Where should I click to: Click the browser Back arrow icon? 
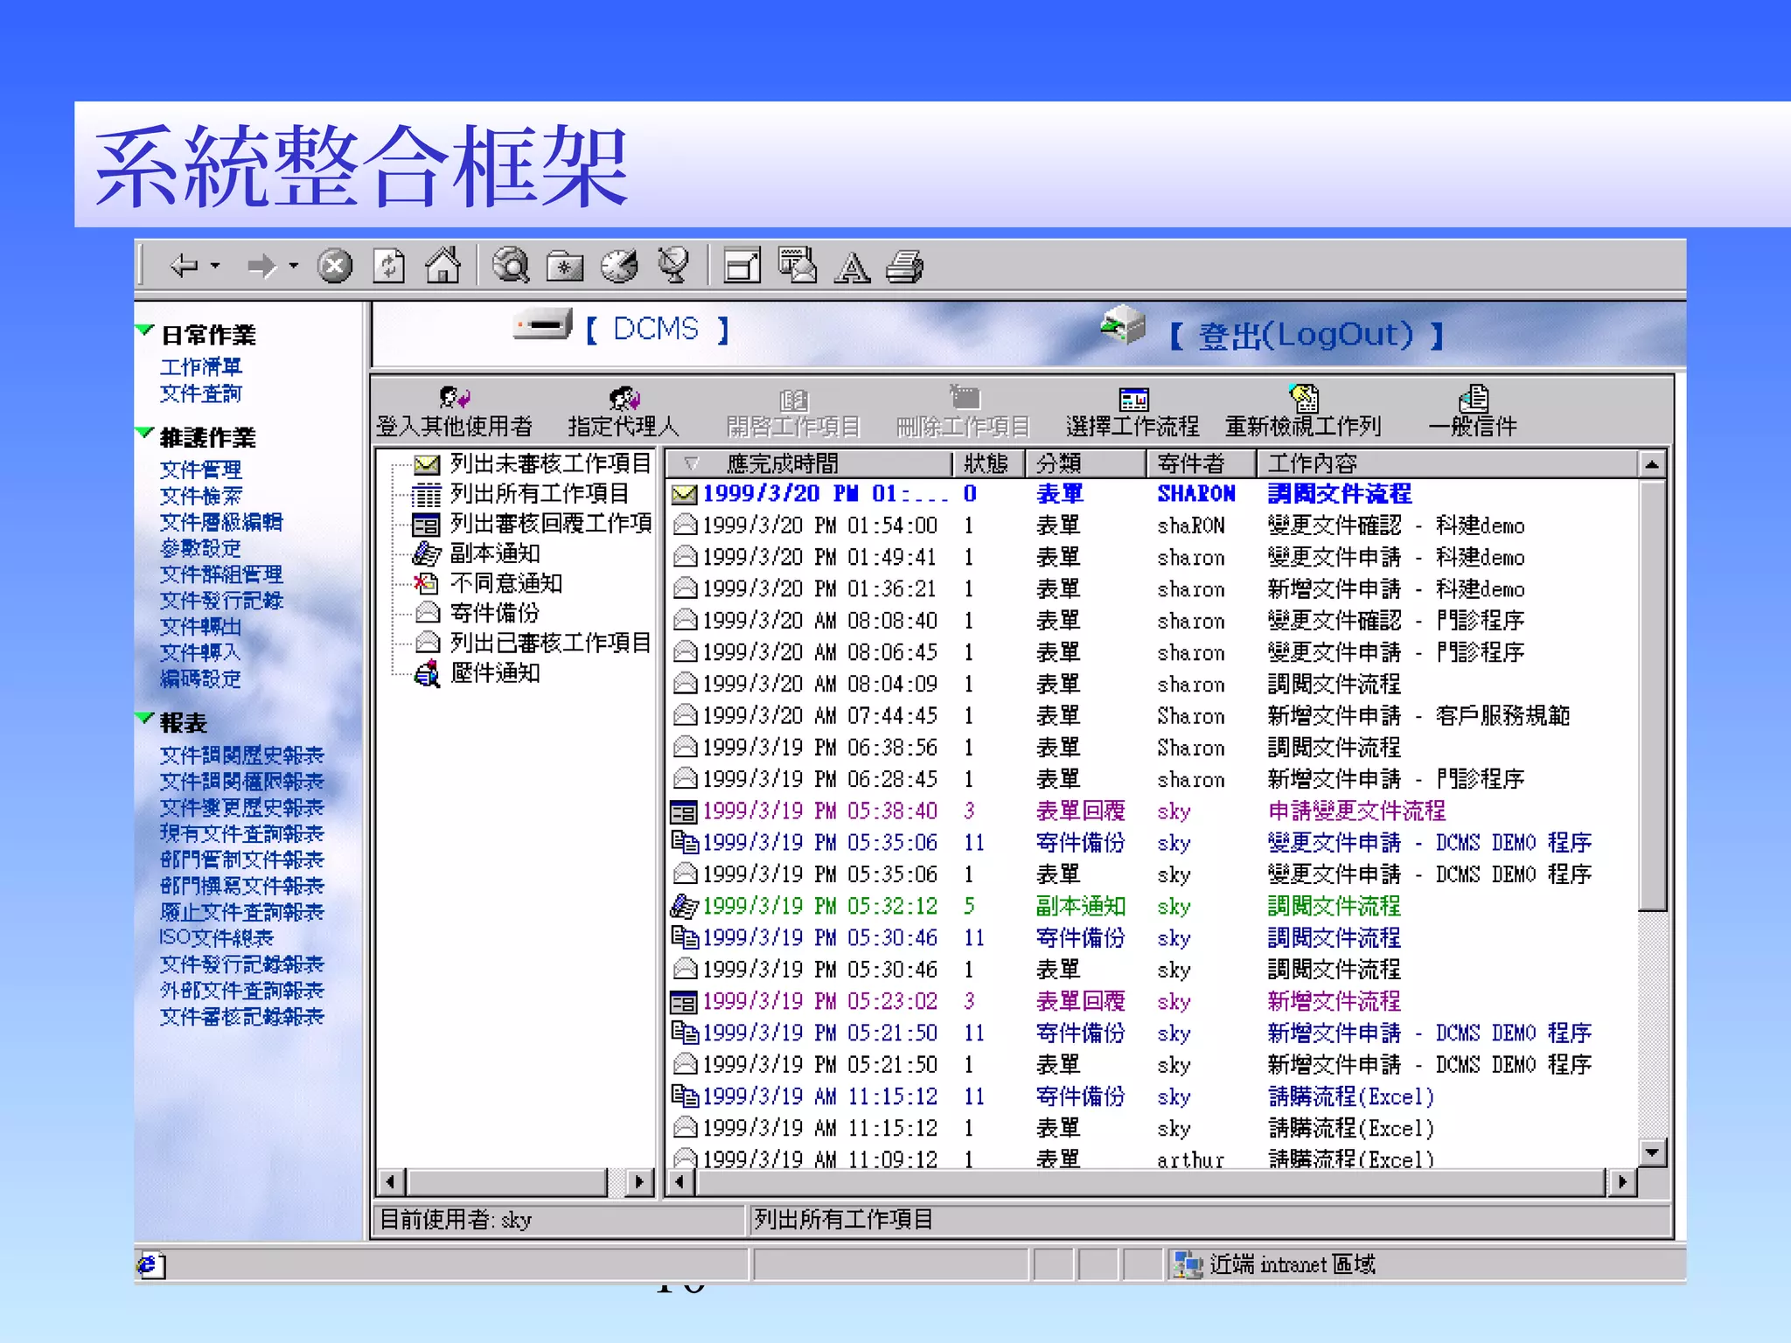pos(185,266)
